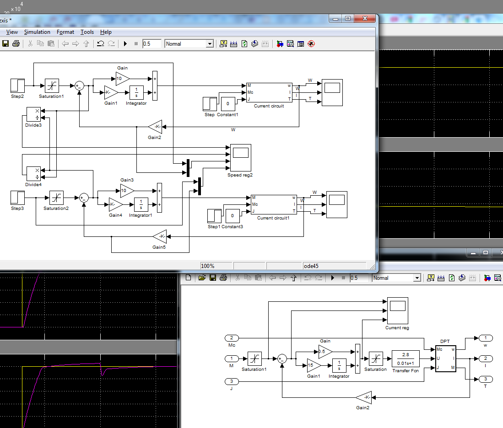Expand simulation mode dropdown in upper window

point(210,44)
